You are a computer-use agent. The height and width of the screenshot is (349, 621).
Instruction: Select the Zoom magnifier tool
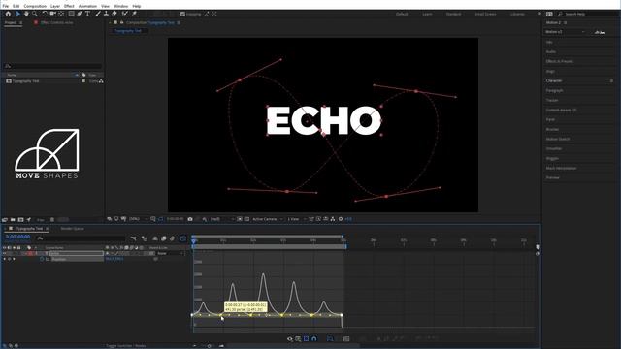tap(35, 14)
